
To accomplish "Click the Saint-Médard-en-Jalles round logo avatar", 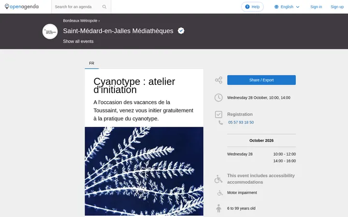I will pyautogui.click(x=50, y=31).
